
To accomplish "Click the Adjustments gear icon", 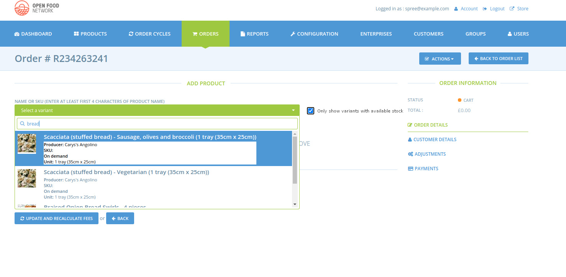I will pyautogui.click(x=410, y=154).
